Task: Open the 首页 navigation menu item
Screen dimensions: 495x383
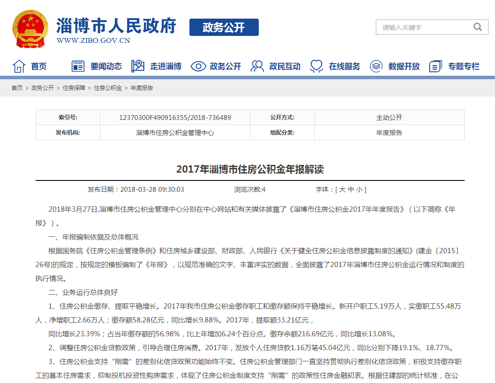Action: coord(39,67)
